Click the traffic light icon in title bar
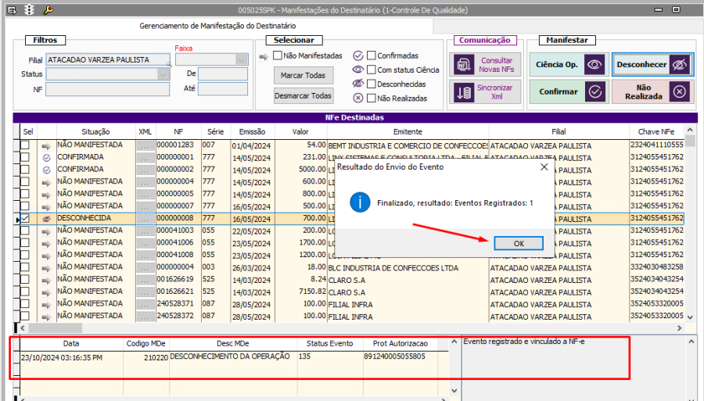Viewport: 704px width, 401px height. point(29,9)
